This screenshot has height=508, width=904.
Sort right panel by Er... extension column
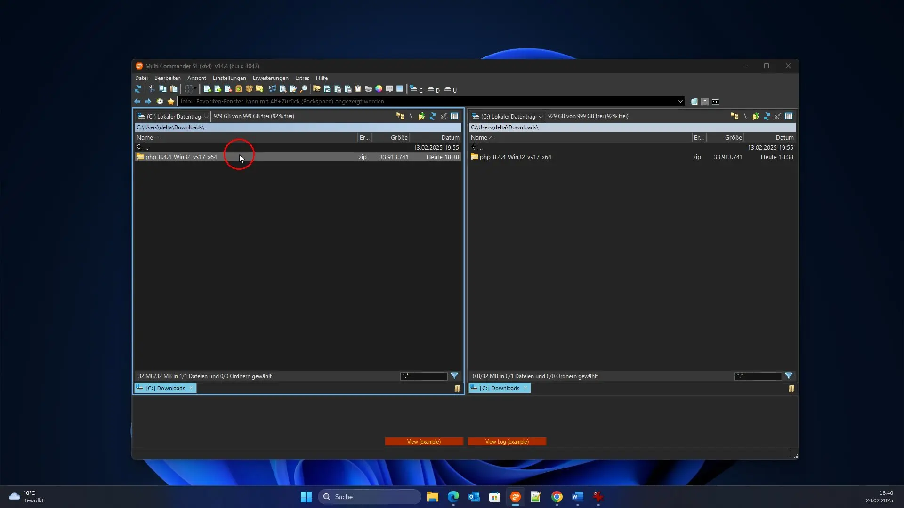[x=699, y=137]
